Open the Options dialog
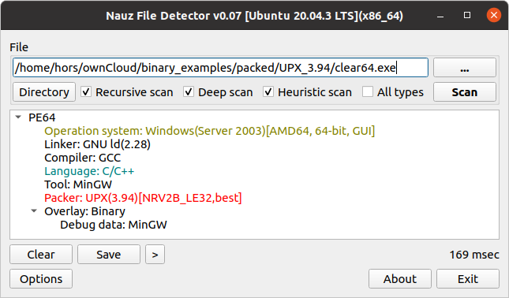The width and height of the screenshot is (509, 298). coord(41,279)
